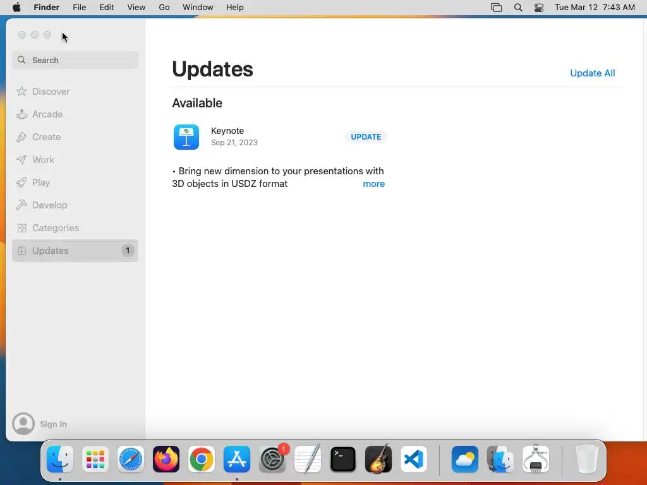This screenshot has height=485, width=647.
Task: Open the Weather app in the Dock
Action: [x=465, y=459]
